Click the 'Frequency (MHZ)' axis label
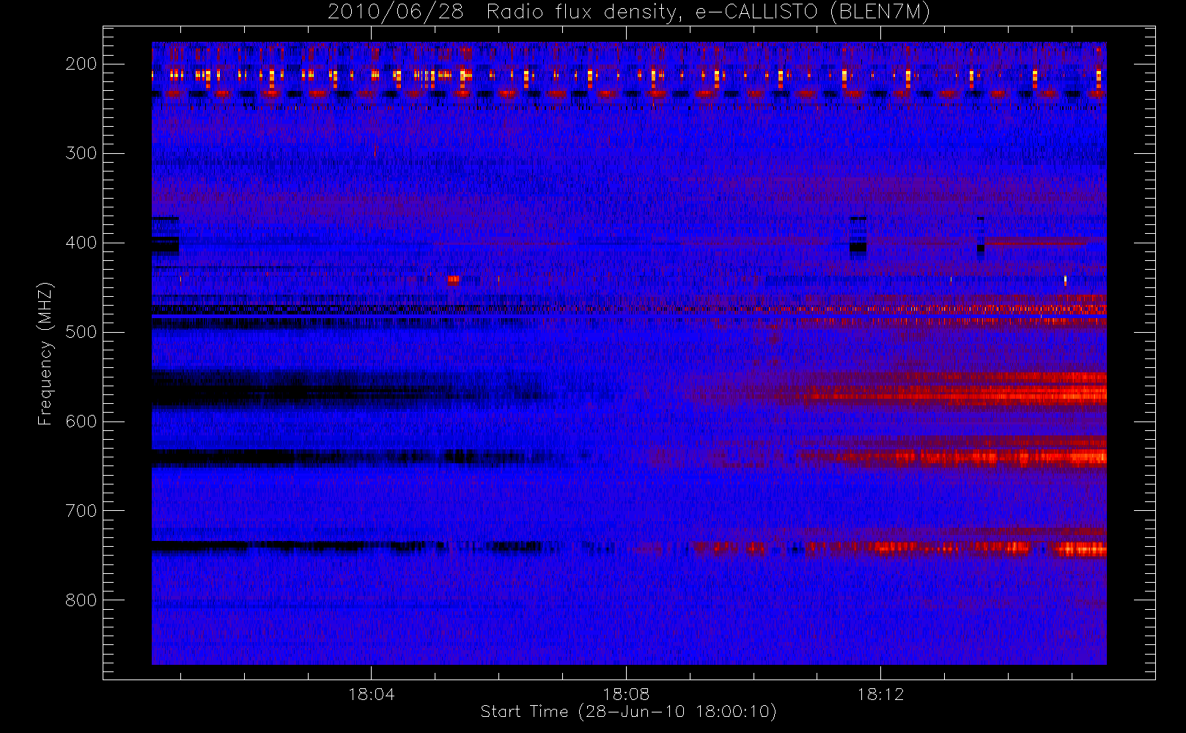 point(45,353)
